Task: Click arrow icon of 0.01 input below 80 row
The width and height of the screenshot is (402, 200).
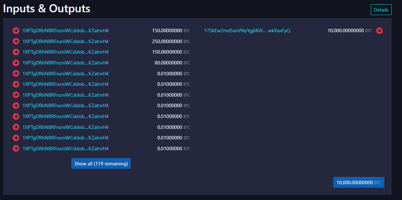Action: click(x=16, y=74)
